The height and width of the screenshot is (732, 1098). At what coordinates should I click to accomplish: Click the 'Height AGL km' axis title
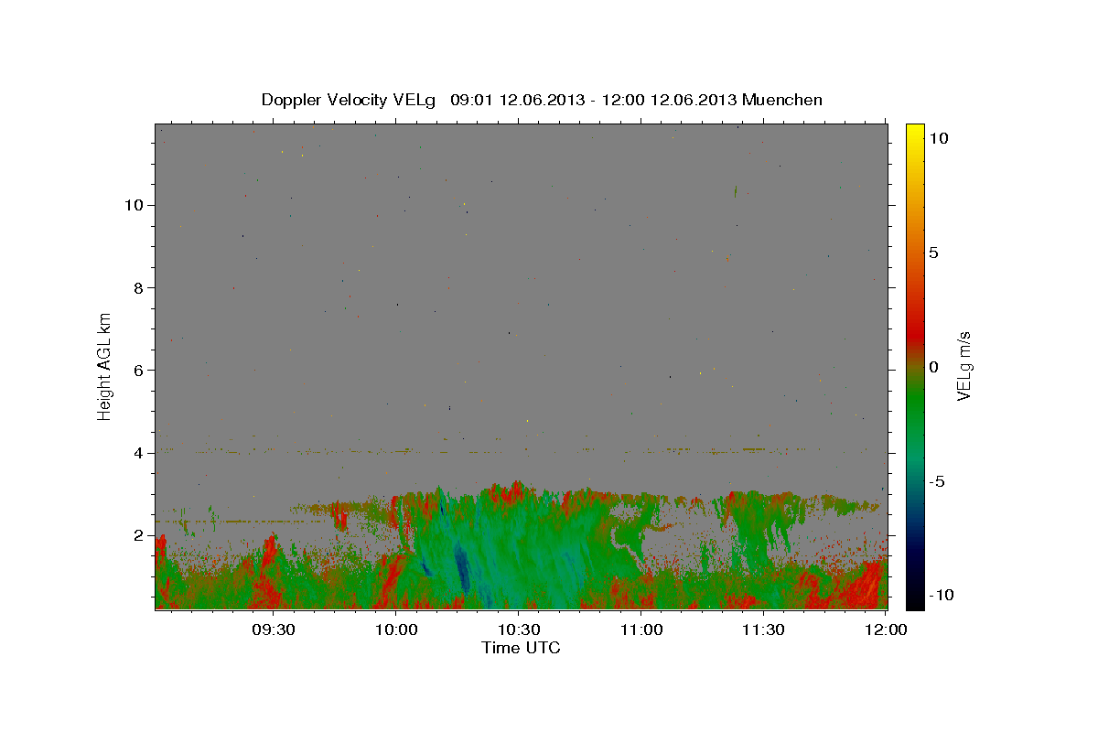(x=105, y=365)
